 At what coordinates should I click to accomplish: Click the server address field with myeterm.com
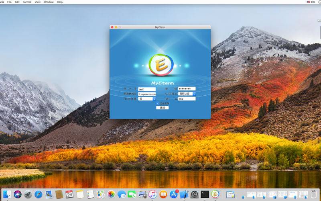pos(147,94)
